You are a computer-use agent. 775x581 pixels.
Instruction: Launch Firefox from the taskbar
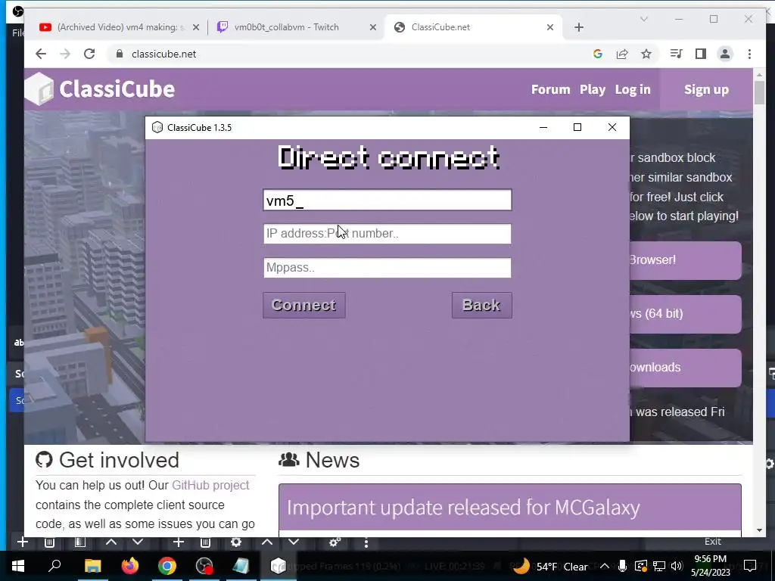tap(130, 566)
